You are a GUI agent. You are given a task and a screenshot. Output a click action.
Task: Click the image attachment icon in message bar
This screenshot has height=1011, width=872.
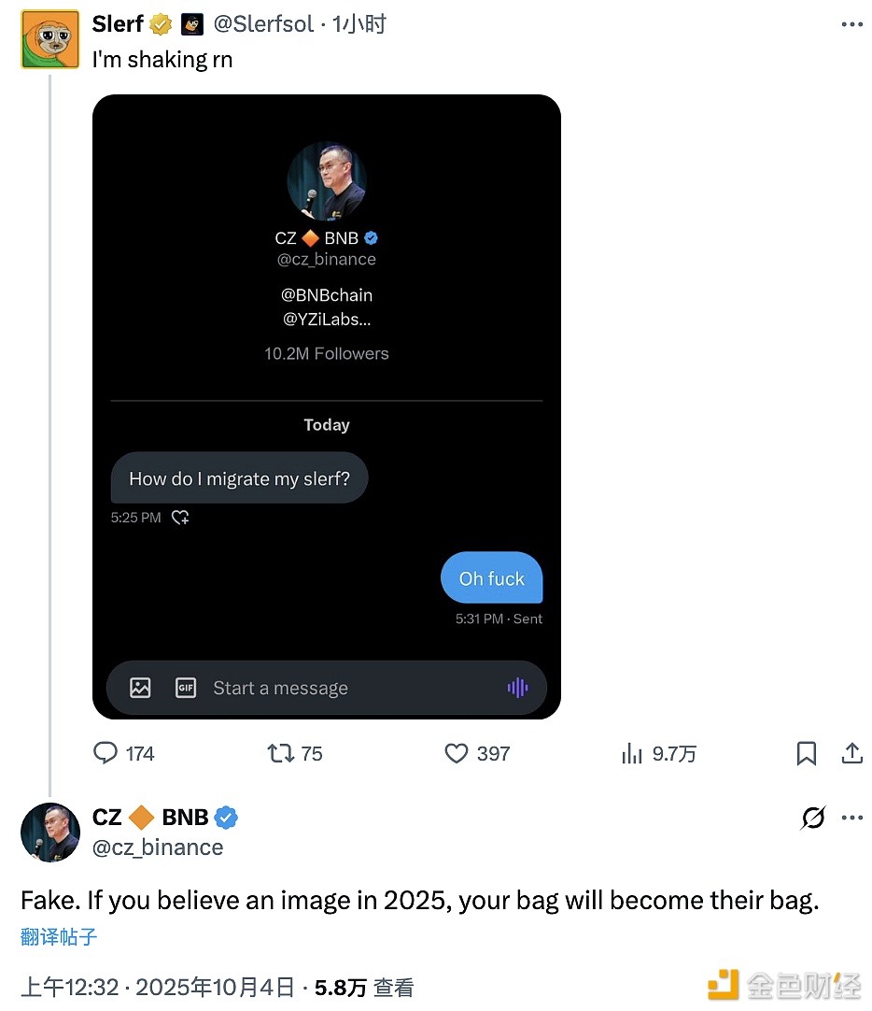(x=140, y=689)
